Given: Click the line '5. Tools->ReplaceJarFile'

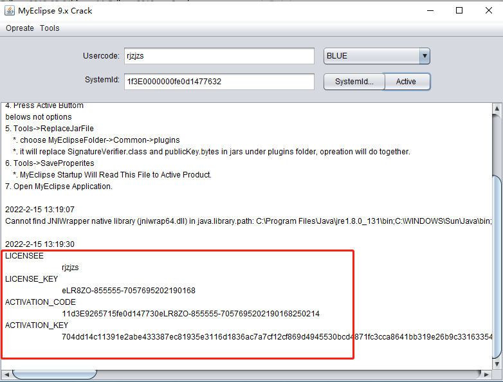Looking at the screenshot, I should pyautogui.click(x=50, y=129).
